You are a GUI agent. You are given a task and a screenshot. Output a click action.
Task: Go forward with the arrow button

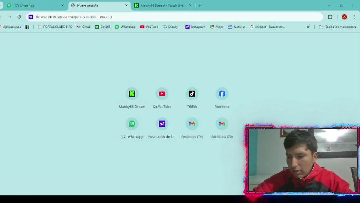(x=10, y=17)
